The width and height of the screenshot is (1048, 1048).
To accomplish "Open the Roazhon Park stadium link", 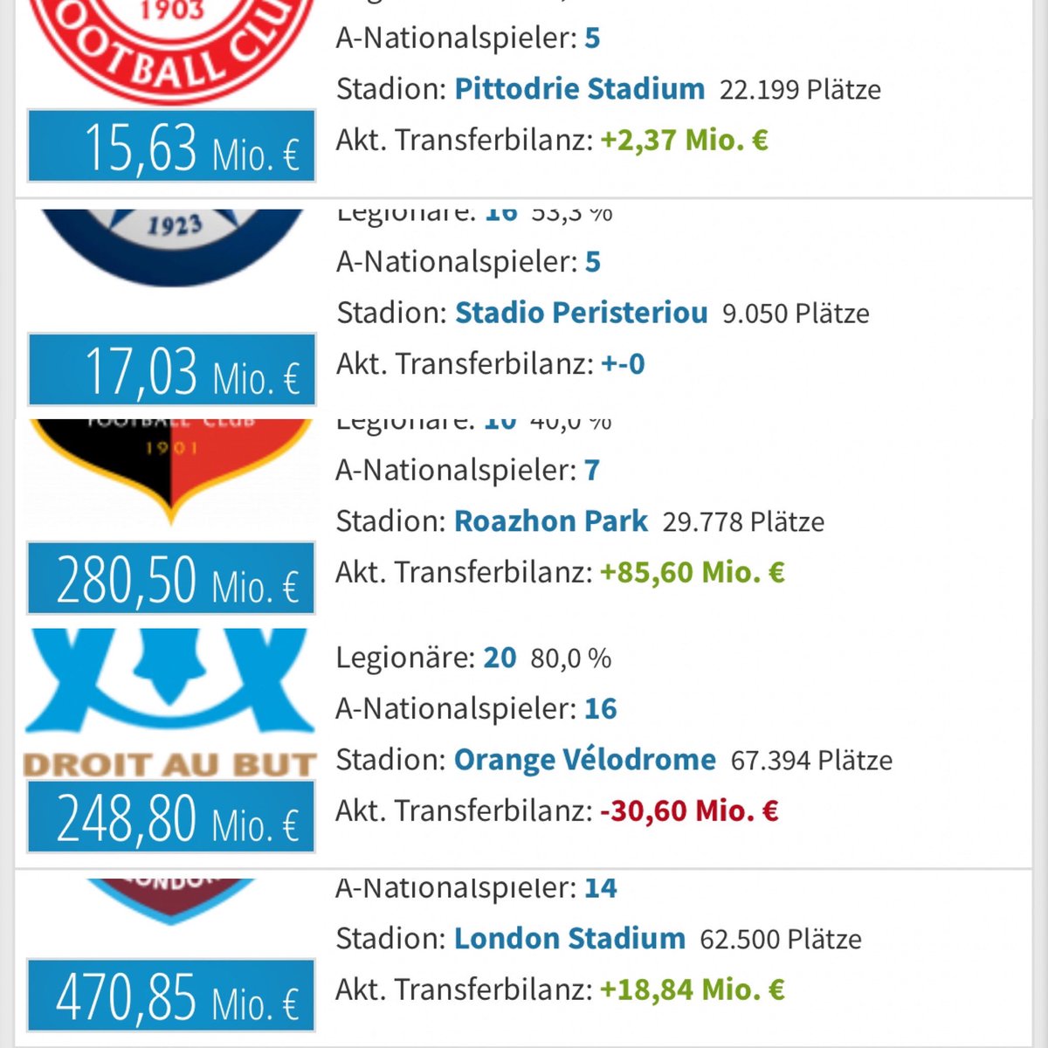I will (x=551, y=521).
